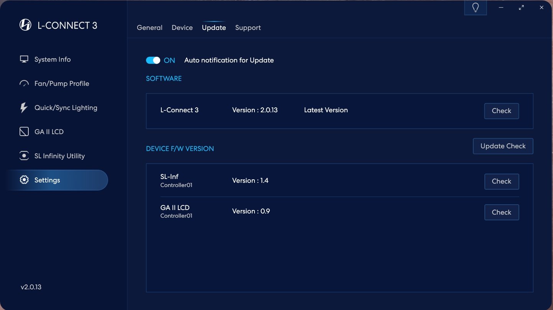Open Fan/Pump Profile page
The image size is (553, 310).
(62, 84)
